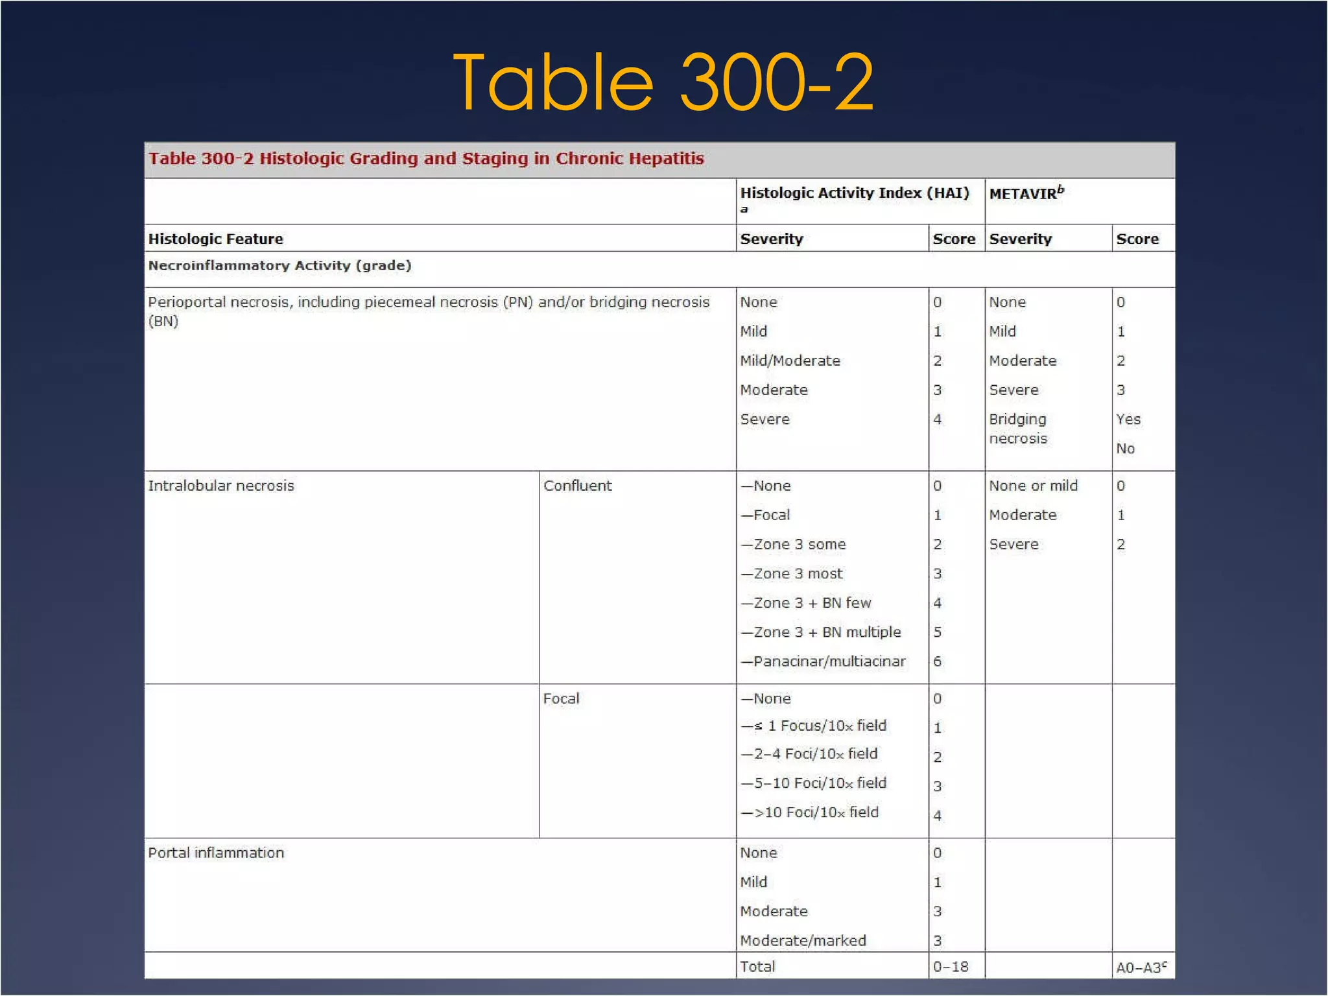
Task: Click the score '6' for panacinar necrosis
Action: [938, 661]
